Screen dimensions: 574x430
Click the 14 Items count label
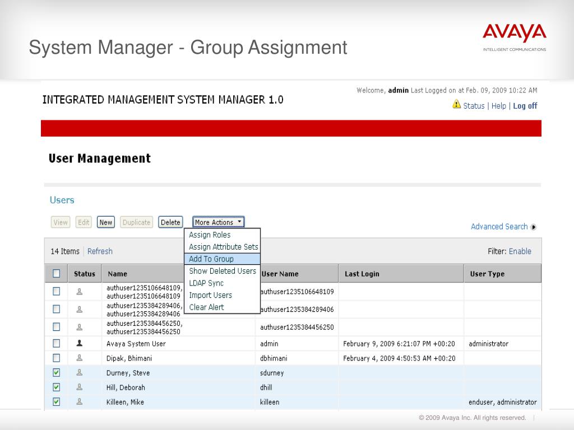[65, 251]
